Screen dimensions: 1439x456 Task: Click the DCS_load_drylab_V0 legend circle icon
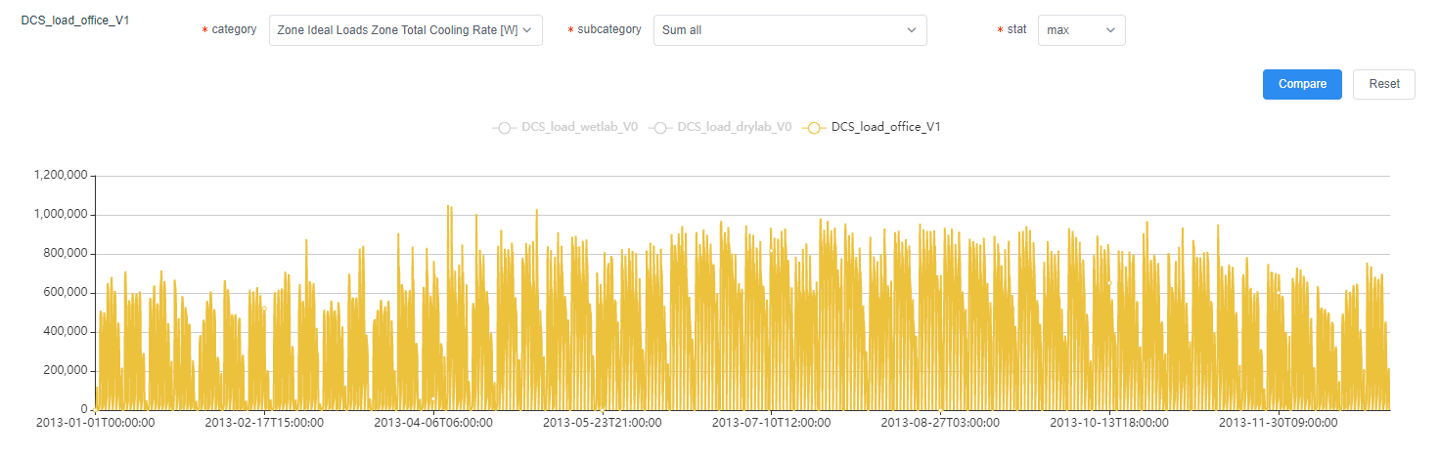(x=660, y=128)
